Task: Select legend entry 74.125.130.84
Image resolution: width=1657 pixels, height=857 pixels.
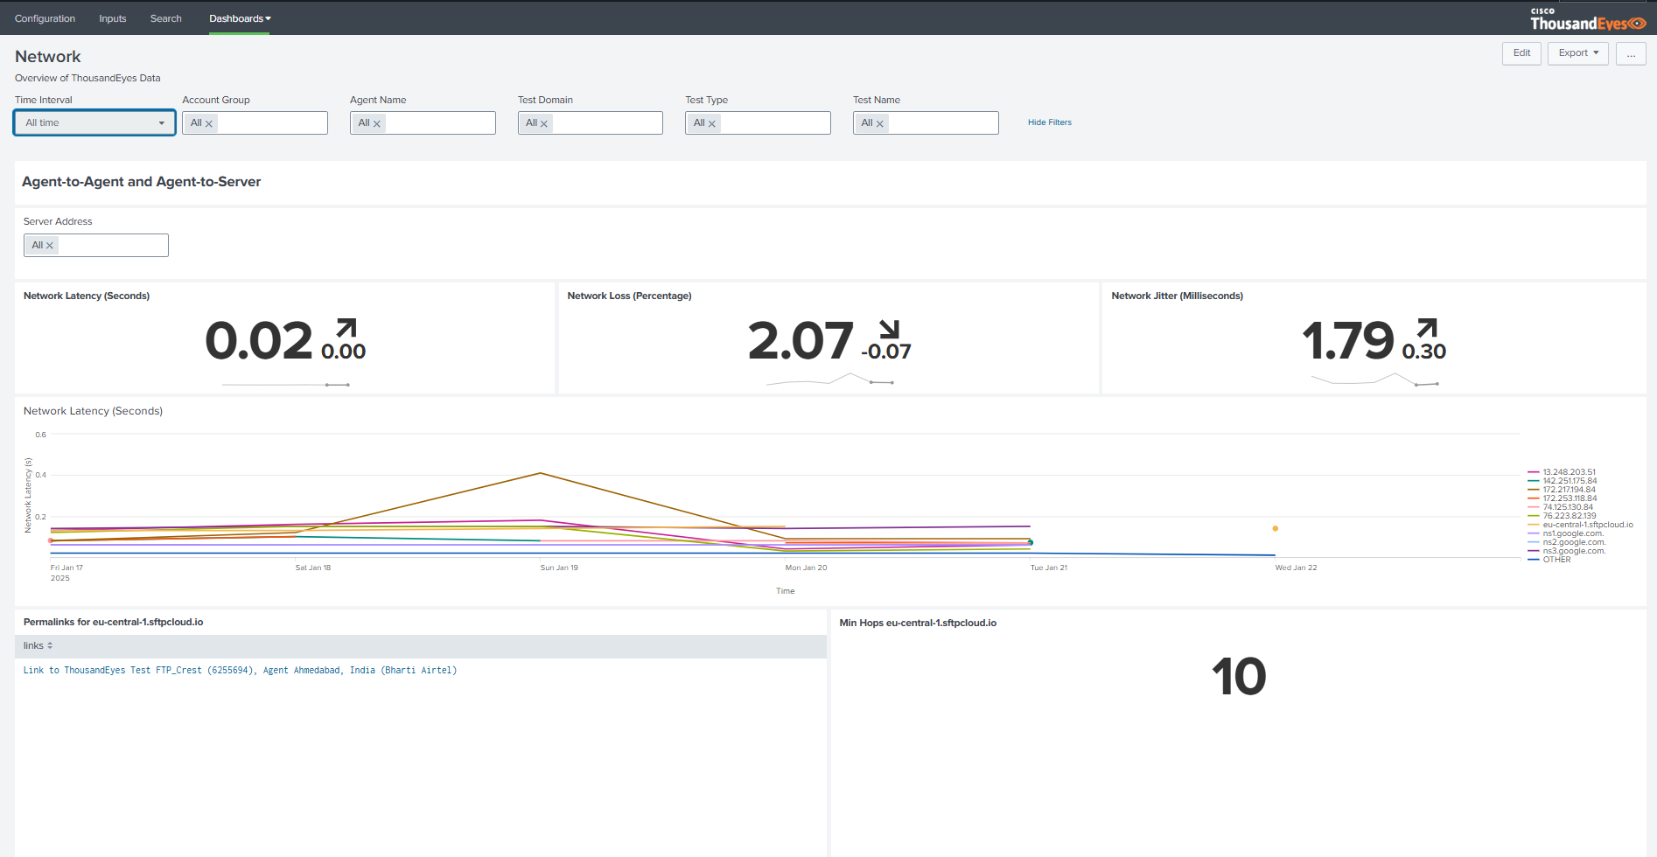Action: [x=1561, y=507]
